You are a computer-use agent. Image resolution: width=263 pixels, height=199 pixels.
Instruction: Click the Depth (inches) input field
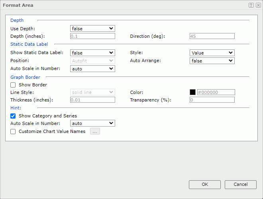point(92,36)
